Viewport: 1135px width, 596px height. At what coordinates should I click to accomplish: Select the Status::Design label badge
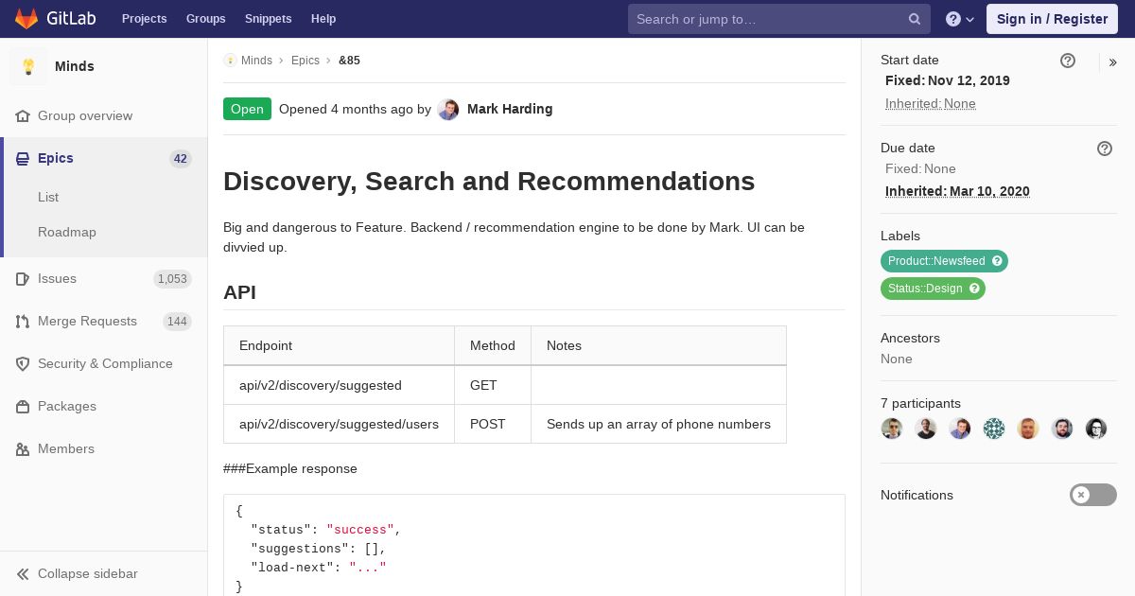point(924,289)
